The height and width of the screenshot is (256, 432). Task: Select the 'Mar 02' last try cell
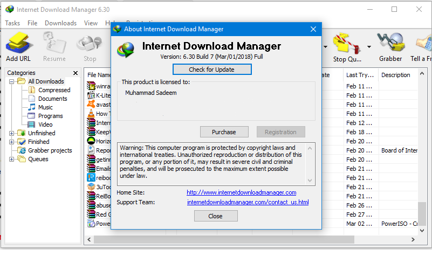359,224
